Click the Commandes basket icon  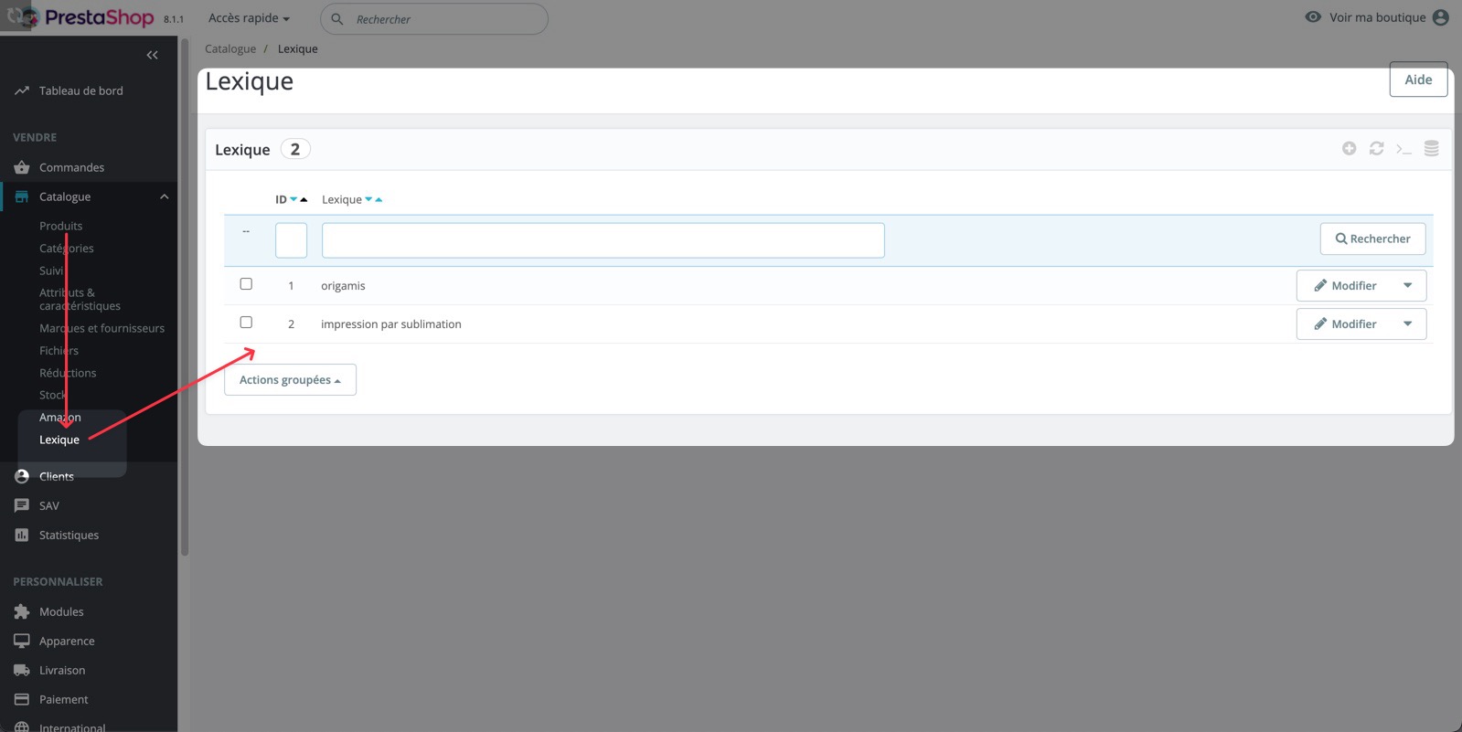[22, 167]
